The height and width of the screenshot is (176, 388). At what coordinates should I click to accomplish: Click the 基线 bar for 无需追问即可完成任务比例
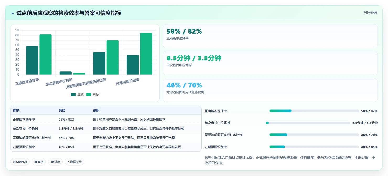pyautogui.click(x=99, y=63)
